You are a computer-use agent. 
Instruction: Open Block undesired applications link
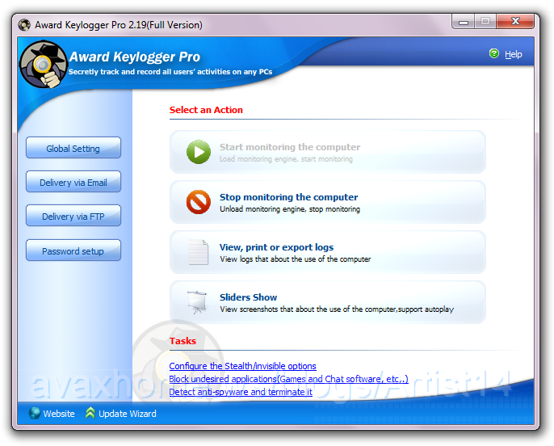(288, 379)
